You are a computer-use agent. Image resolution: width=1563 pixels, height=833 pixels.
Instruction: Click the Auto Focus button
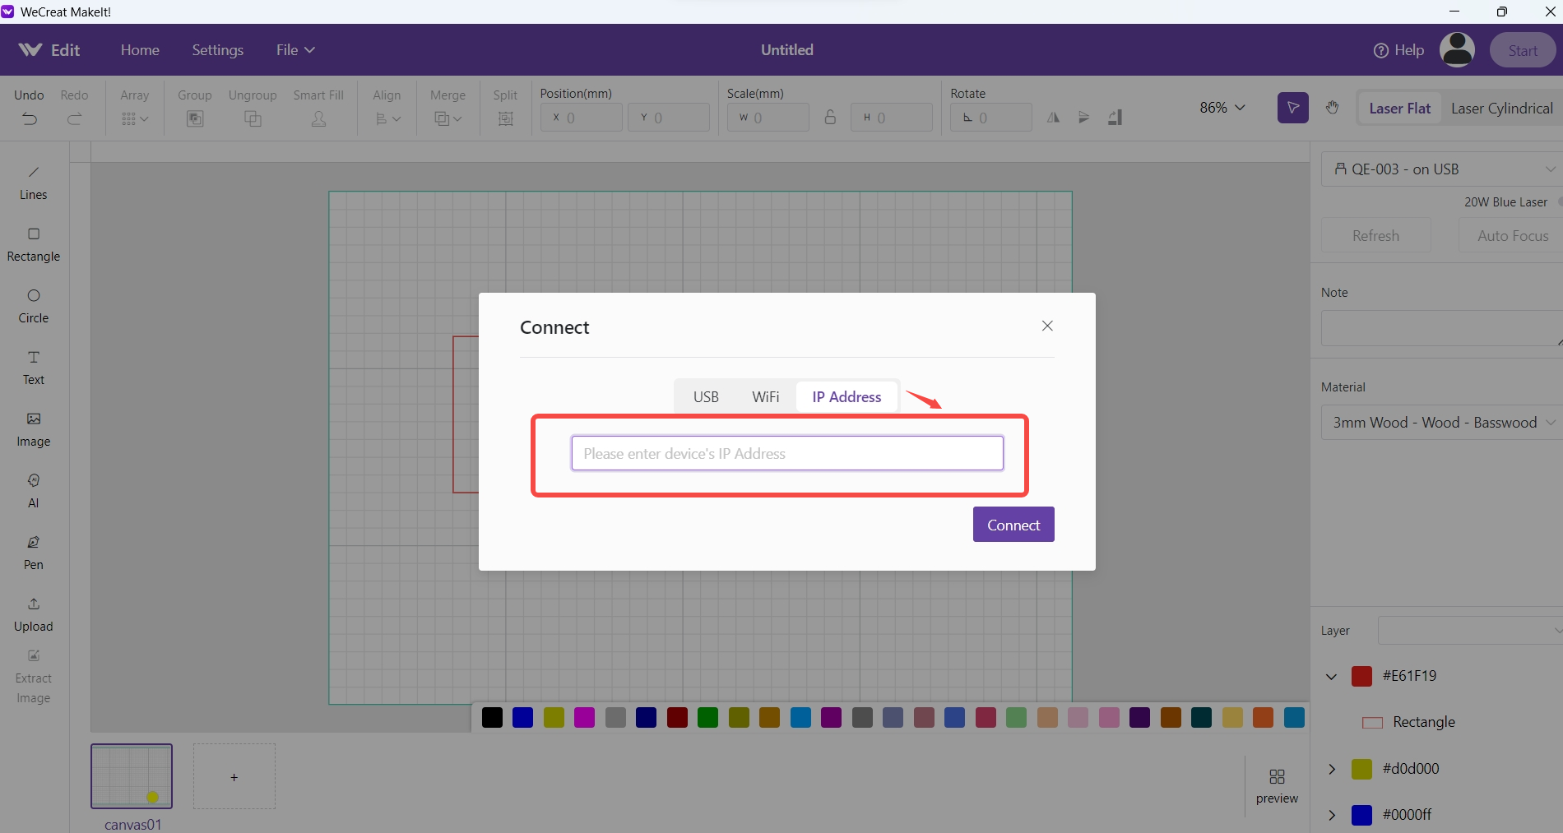1512,236
